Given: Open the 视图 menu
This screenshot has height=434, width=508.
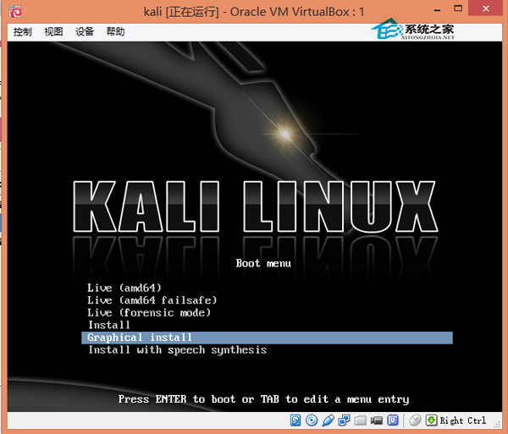Looking at the screenshot, I should point(53,31).
